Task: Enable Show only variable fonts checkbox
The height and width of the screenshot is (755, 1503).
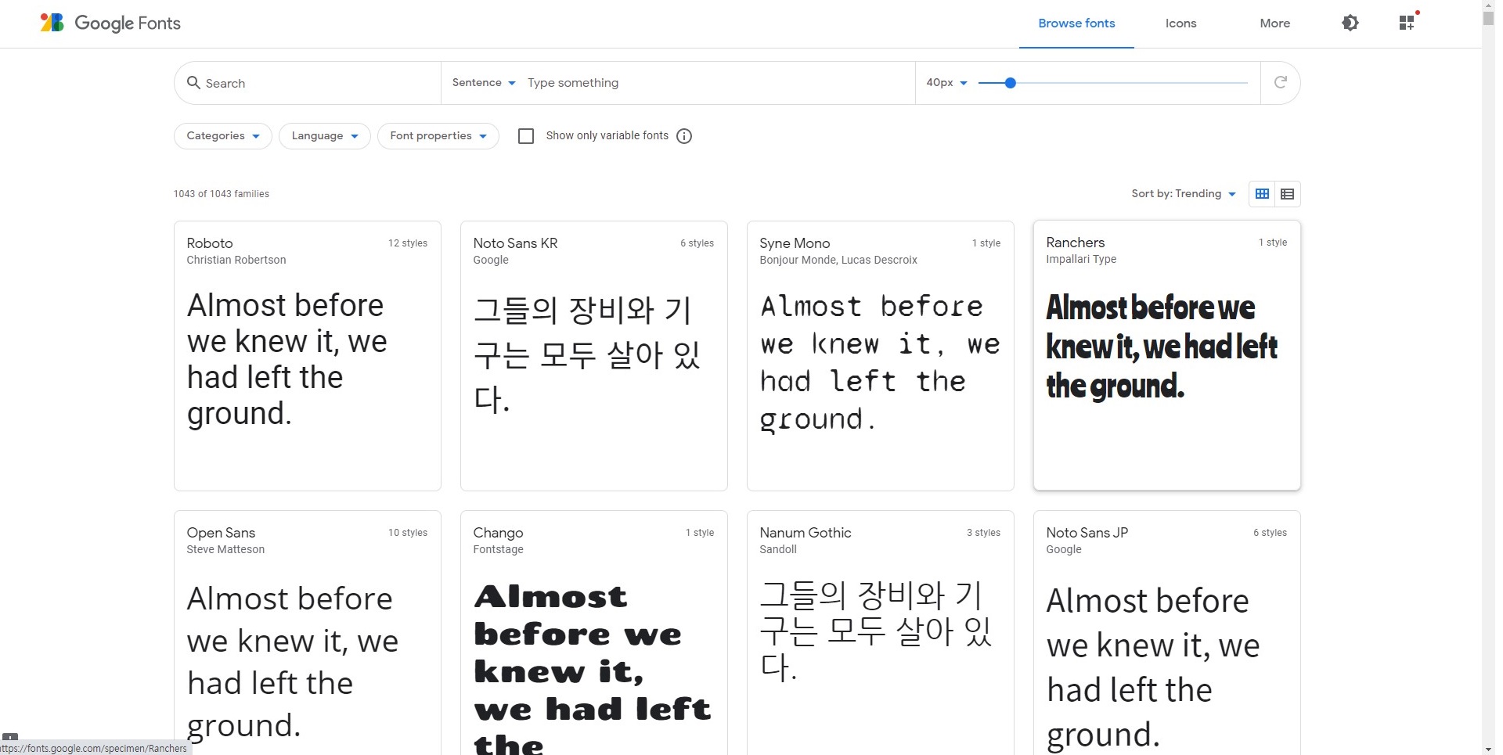Action: [x=526, y=136]
